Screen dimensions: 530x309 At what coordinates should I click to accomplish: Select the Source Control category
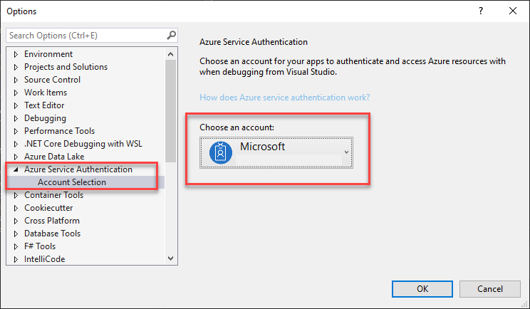point(52,80)
